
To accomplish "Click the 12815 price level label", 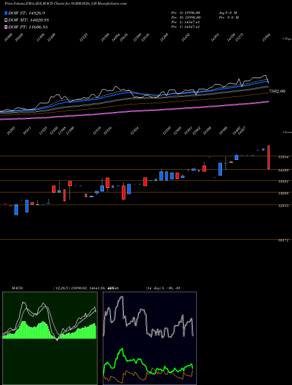I will 283,206.
